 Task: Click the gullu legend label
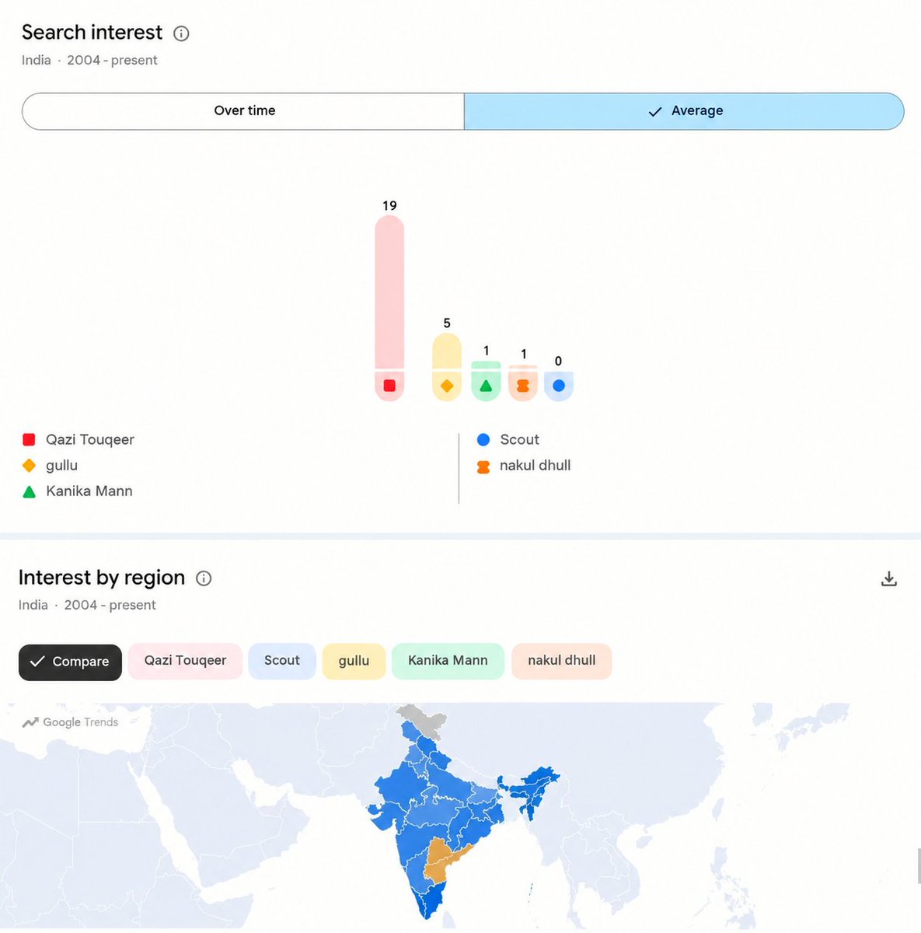point(61,465)
